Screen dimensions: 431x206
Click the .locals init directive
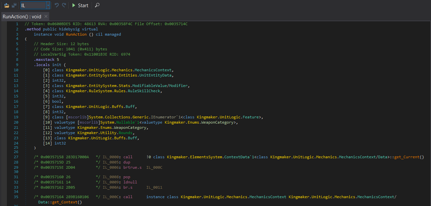click(x=50, y=65)
